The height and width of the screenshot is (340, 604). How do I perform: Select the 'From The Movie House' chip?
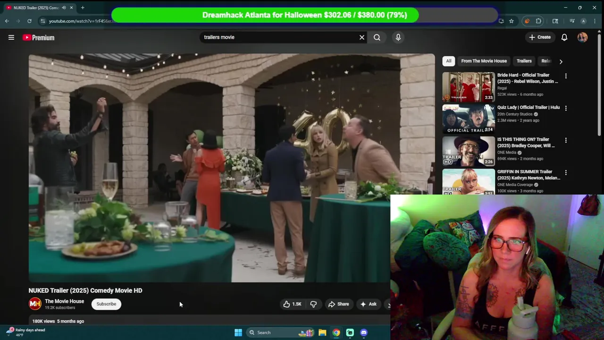coord(484,61)
